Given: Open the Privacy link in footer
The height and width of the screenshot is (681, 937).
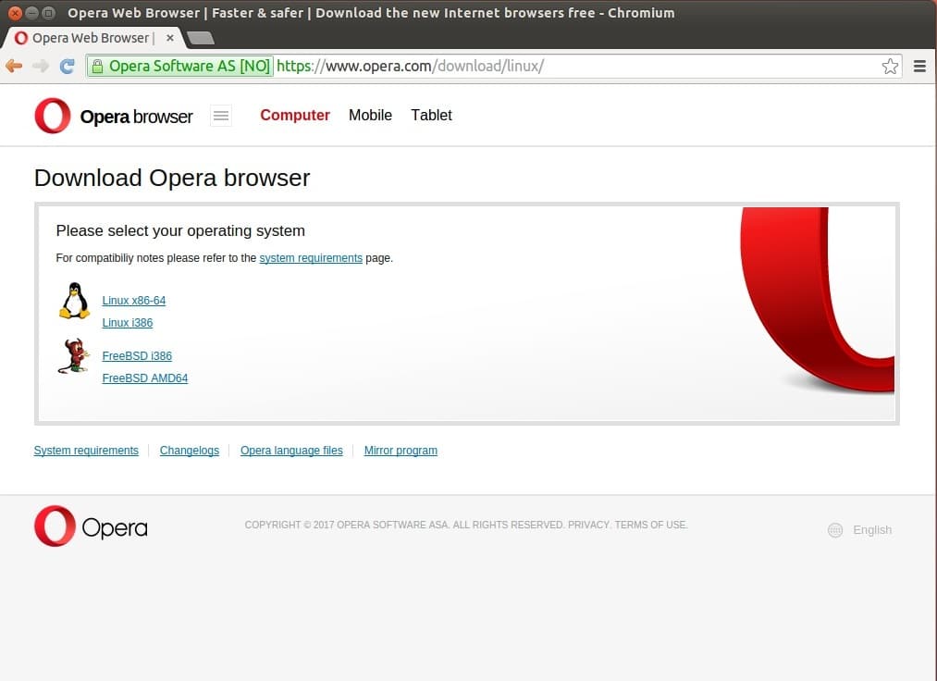Looking at the screenshot, I should pyautogui.click(x=588, y=525).
